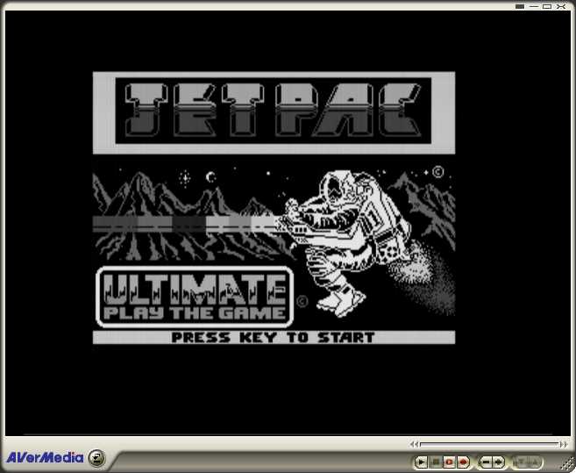Click the JETPAC title in the video
This screenshot has height=473, width=576.
274,111
